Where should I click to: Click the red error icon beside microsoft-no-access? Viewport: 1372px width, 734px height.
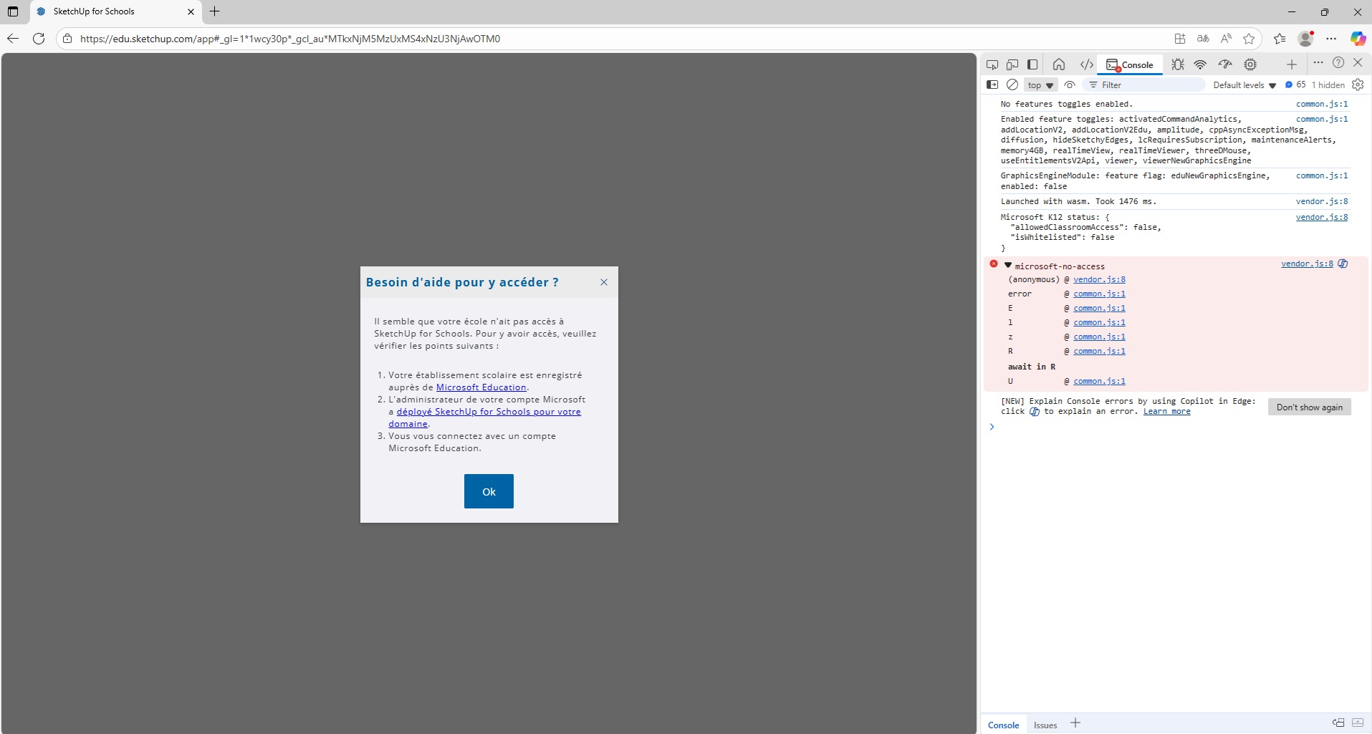994,264
